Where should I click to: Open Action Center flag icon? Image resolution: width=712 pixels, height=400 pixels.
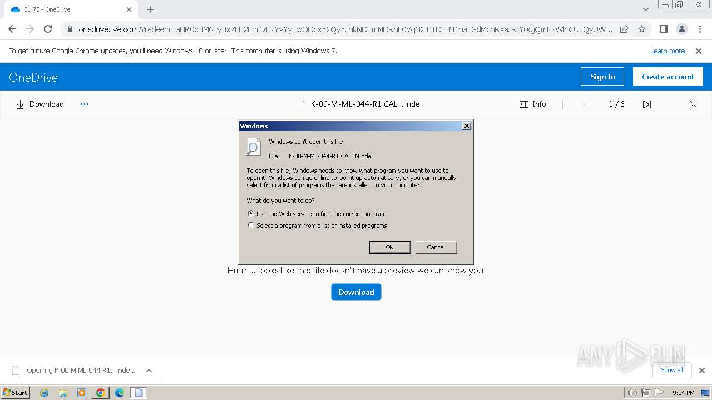pos(659,393)
